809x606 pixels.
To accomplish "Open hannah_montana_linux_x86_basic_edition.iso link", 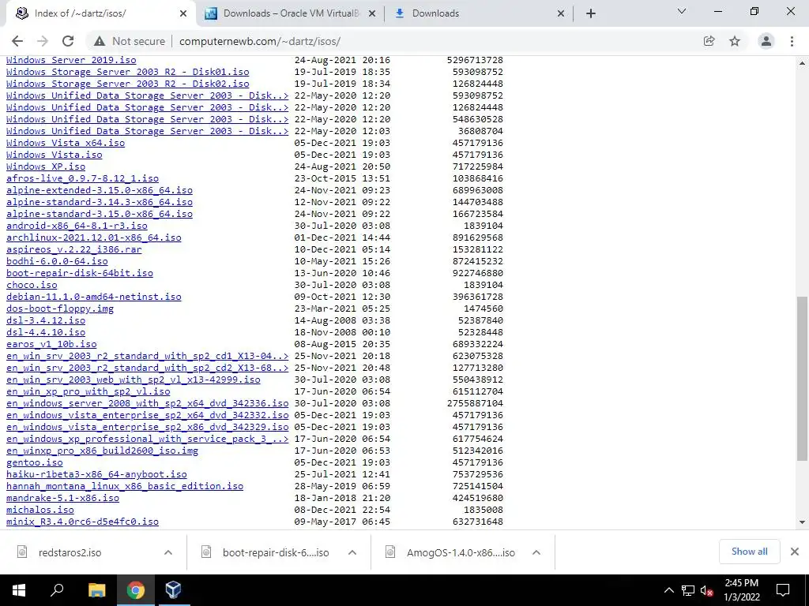I will [x=125, y=486].
